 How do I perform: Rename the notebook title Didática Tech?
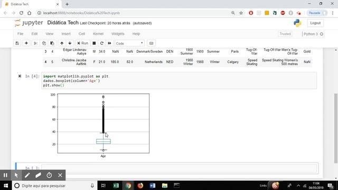pos(63,23)
